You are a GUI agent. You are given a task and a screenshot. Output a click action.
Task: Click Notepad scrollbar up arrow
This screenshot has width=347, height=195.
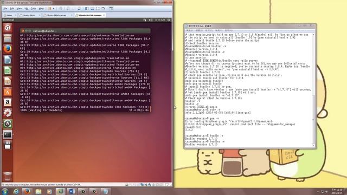tap(313, 35)
